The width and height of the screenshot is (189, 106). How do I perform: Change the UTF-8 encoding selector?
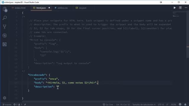click(161, 105)
